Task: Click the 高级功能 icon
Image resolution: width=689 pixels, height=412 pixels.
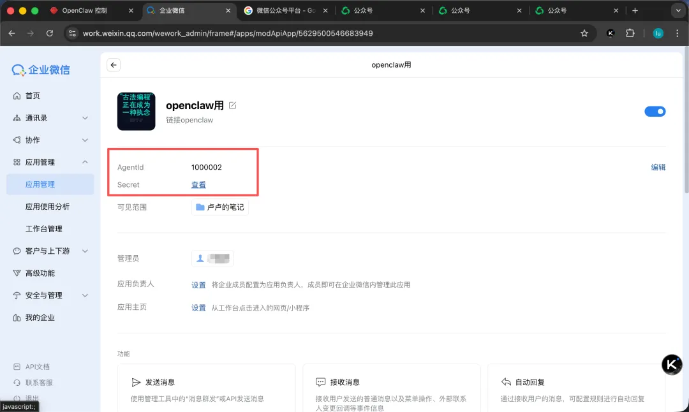Action: pos(17,273)
